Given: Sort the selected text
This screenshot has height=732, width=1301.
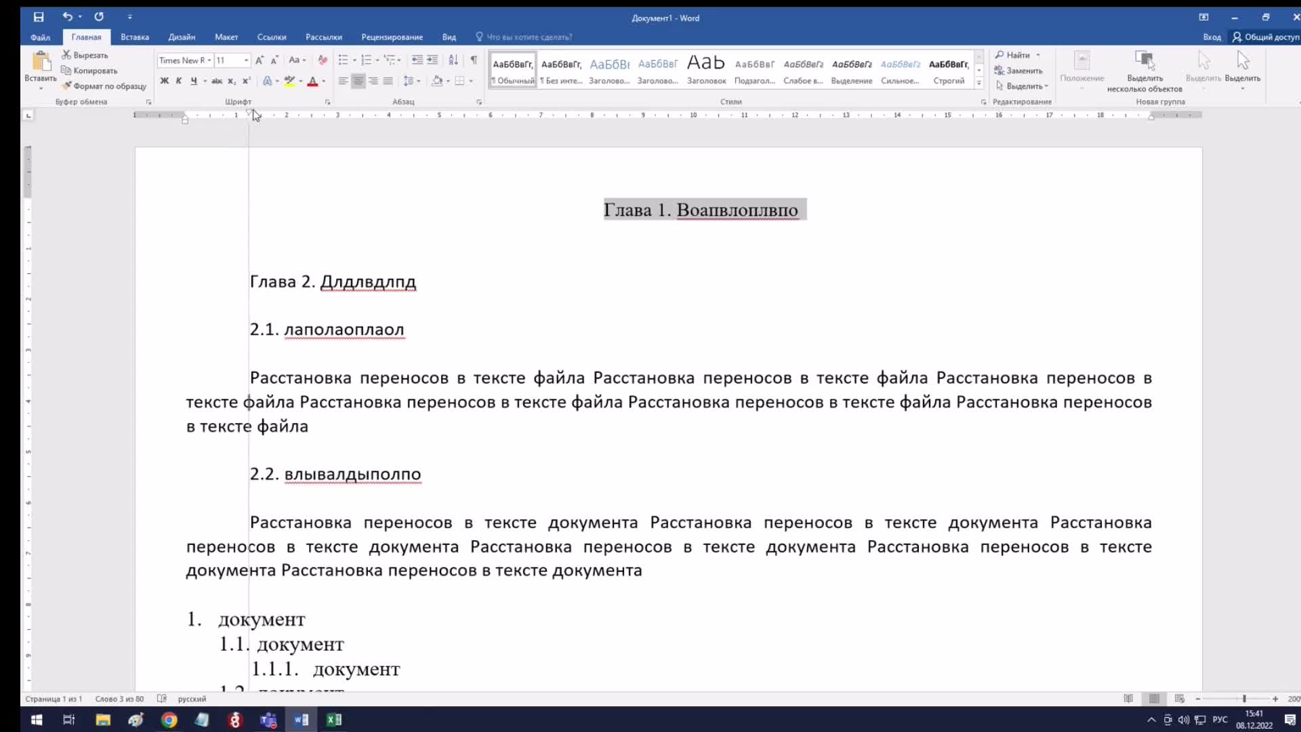Looking at the screenshot, I should pos(453,60).
